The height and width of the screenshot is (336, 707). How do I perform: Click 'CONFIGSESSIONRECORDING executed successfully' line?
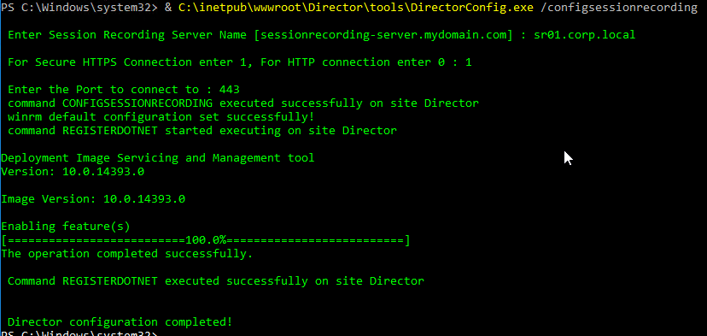coord(243,103)
